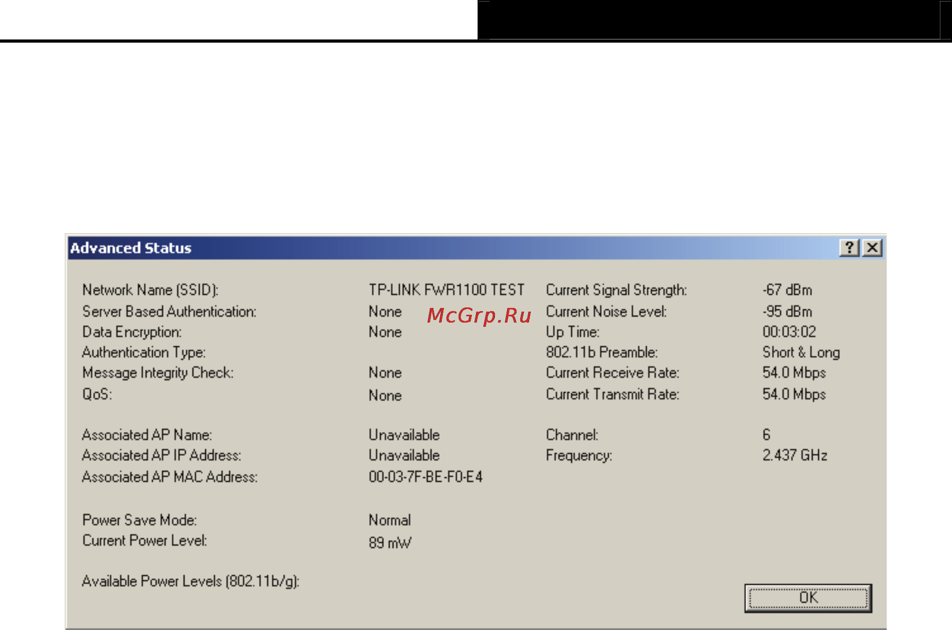Click the Associated AP Name label
The width and height of the screenshot is (952, 630).
tap(147, 435)
